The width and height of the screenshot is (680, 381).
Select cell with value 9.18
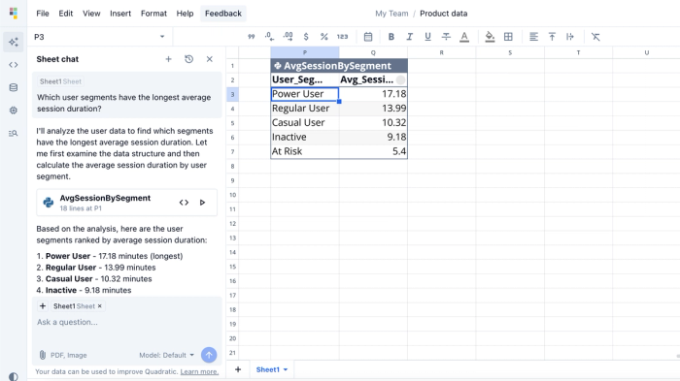pos(373,137)
